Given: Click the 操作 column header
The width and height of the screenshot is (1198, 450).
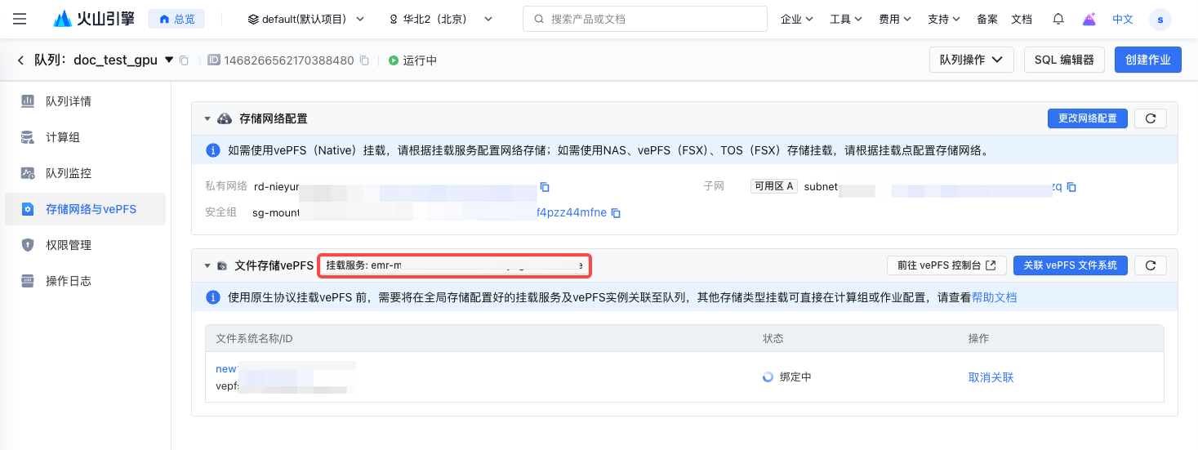Looking at the screenshot, I should [x=979, y=338].
